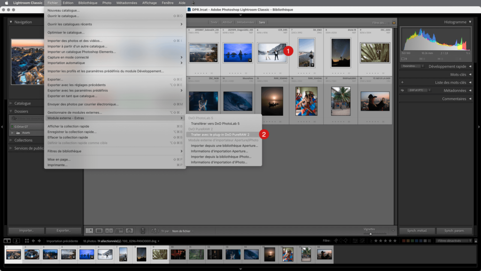The width and height of the screenshot is (481, 271).
Task: Open people face view
Action: coord(130,231)
